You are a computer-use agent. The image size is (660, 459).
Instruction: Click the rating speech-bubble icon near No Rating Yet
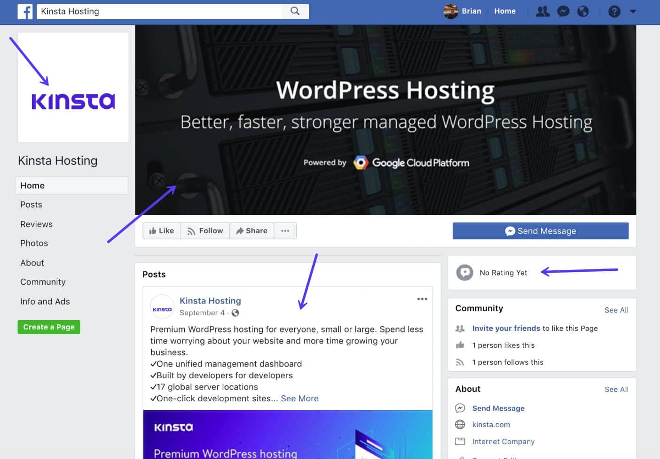click(x=464, y=272)
